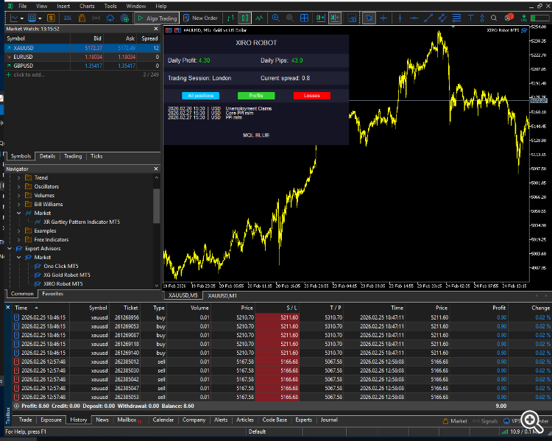The height and width of the screenshot is (441, 552).
Task: Open Market link in bottom status bar
Action: point(455,421)
